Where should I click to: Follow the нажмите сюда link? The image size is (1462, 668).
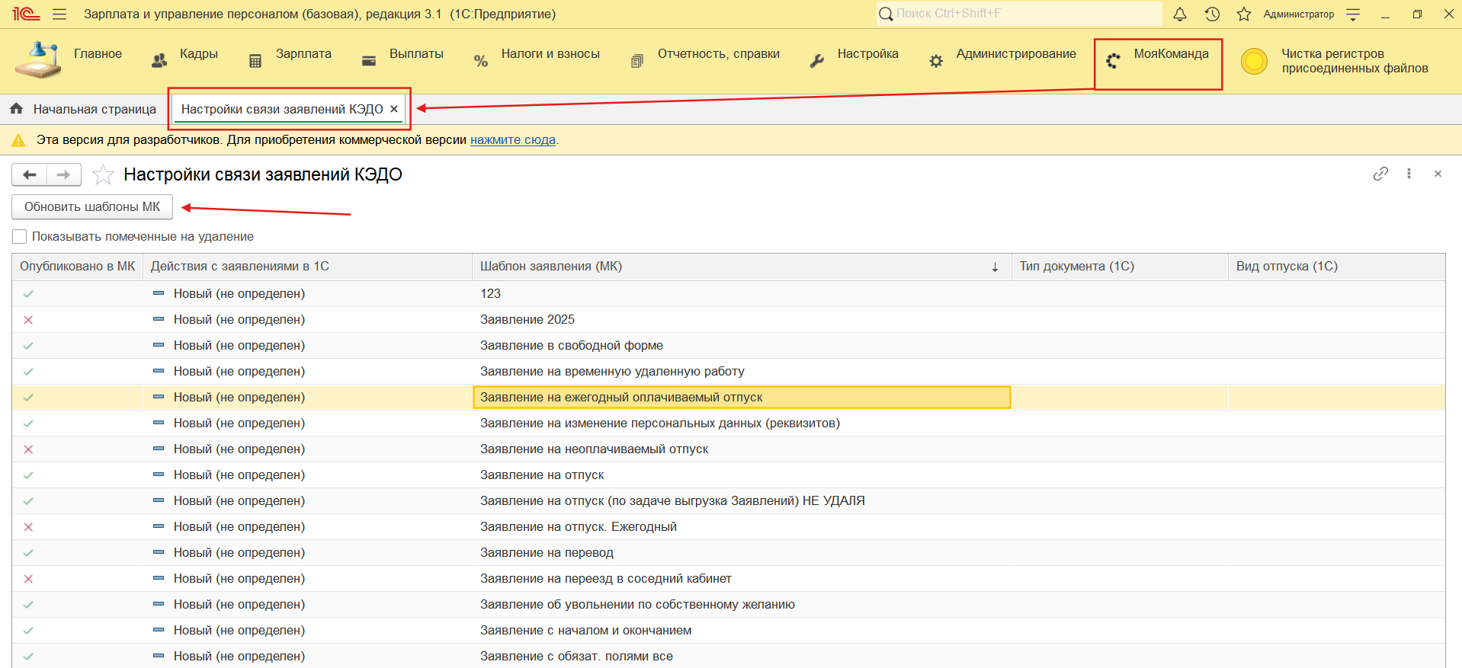click(x=512, y=140)
